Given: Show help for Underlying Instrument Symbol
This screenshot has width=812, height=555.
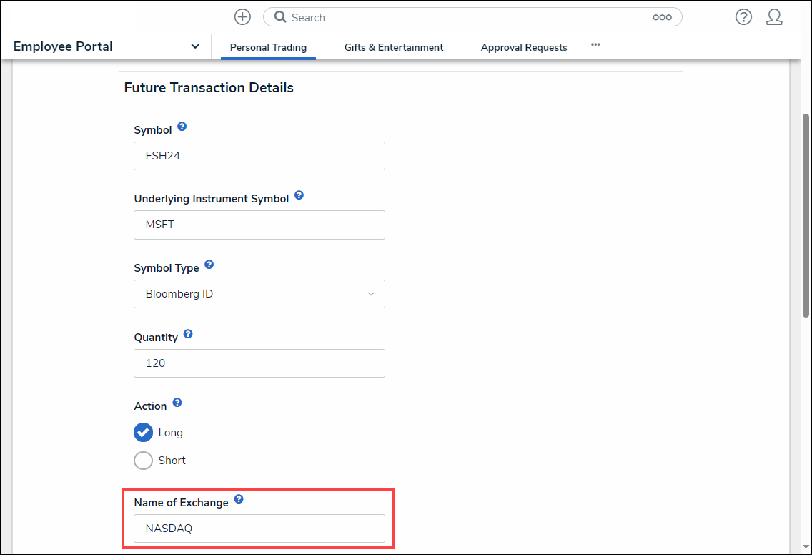Looking at the screenshot, I should point(299,195).
